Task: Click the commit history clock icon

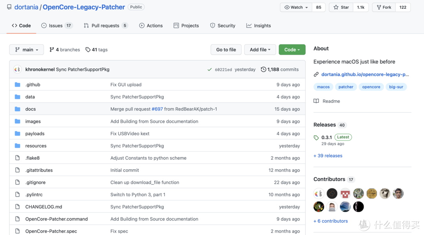Action: point(263,69)
